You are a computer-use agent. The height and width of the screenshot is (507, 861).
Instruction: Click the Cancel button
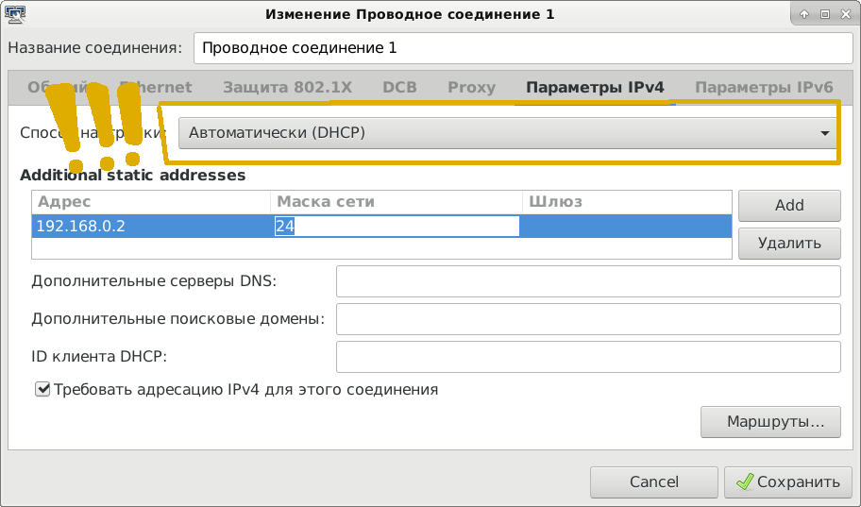(653, 482)
